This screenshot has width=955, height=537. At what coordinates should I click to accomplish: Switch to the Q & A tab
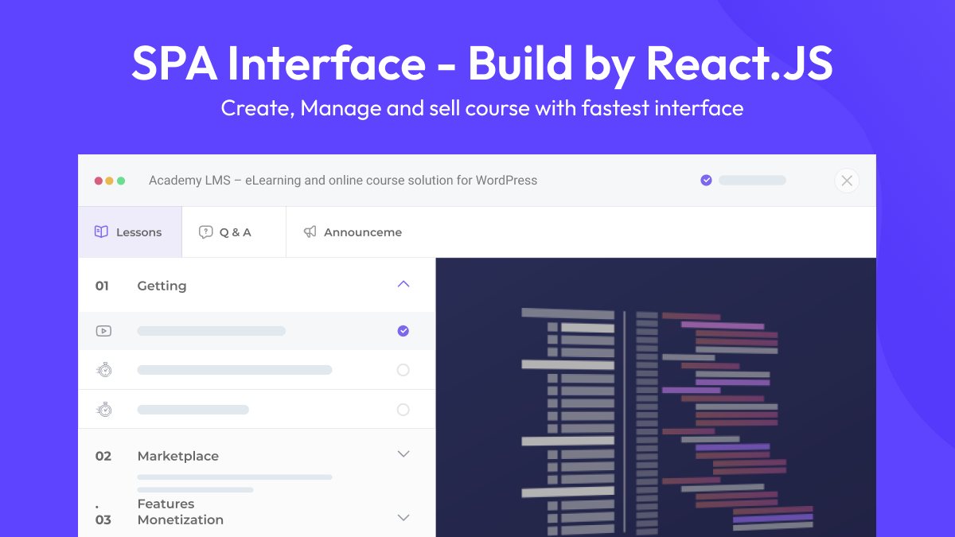click(234, 232)
